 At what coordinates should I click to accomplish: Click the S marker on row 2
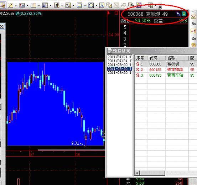click(138, 70)
